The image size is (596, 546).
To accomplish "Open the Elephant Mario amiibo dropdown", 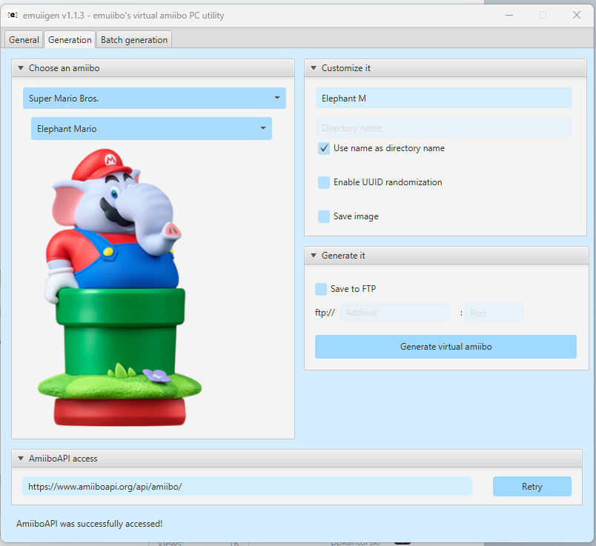I will pos(151,128).
